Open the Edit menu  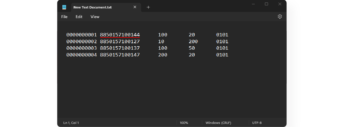click(79, 17)
